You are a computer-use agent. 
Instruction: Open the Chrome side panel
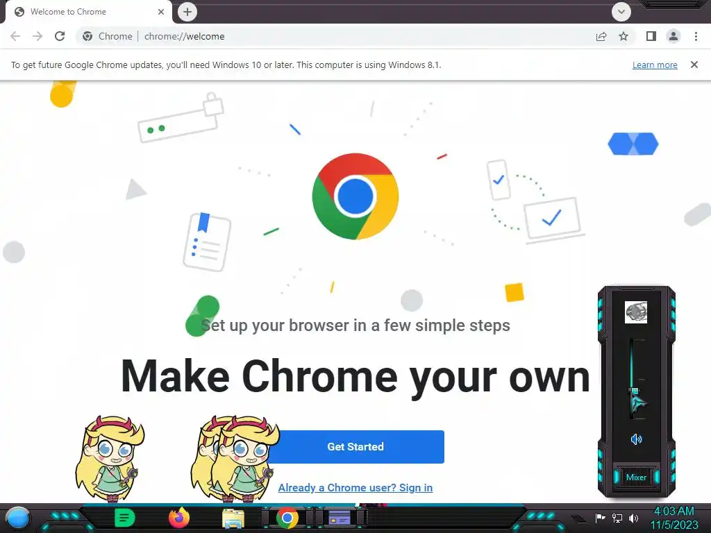pos(651,36)
